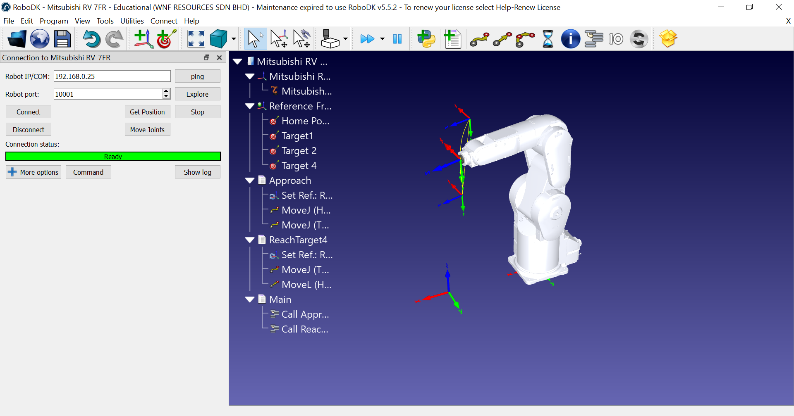Open the online library globe icon
Screen dimensions: 794x416
pos(40,39)
